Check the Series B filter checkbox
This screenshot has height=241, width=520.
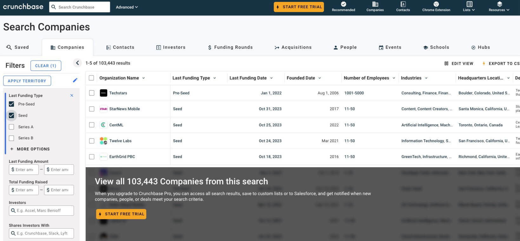point(11,138)
